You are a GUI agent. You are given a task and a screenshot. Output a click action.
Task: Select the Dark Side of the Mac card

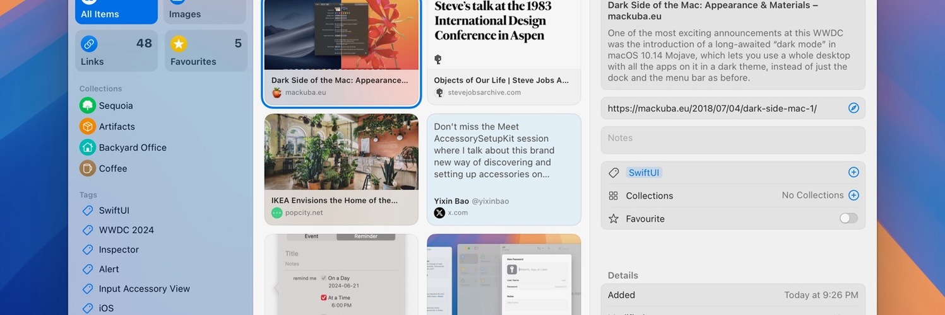(x=342, y=52)
